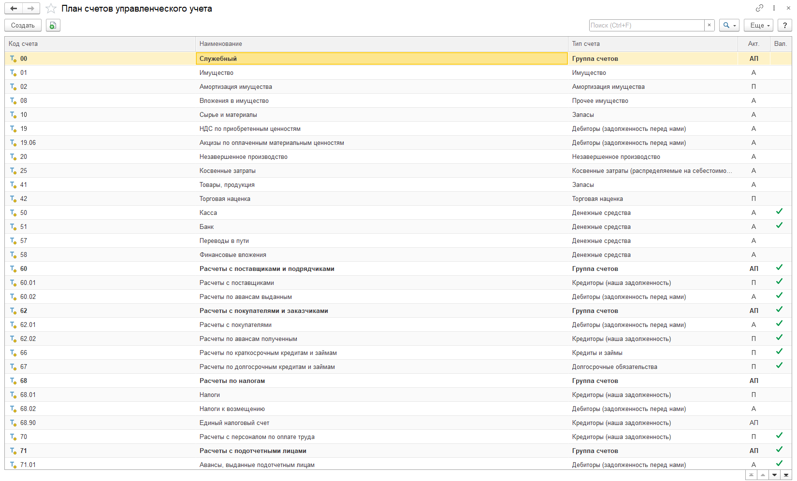Viewport: 797px width, 481px height.
Task: Jump to list end using bottom arrow icon
Action: [x=786, y=475]
